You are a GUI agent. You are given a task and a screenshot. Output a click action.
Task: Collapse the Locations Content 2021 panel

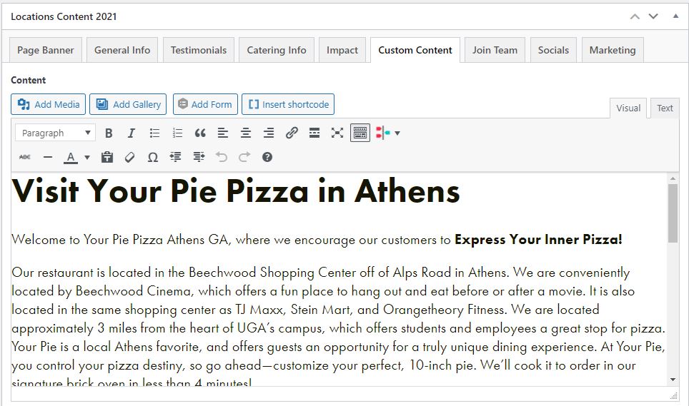point(675,16)
